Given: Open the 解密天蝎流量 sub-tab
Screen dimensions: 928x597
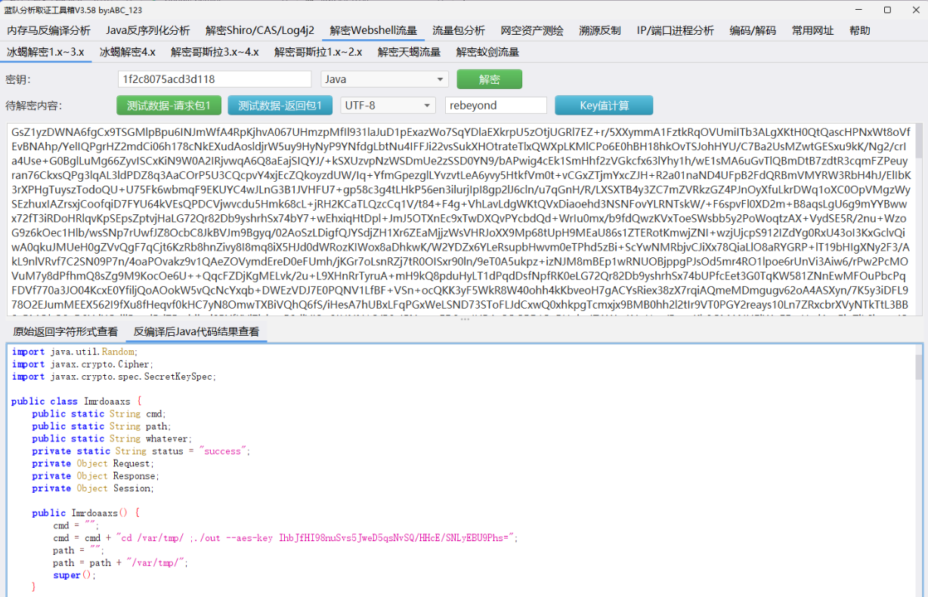Looking at the screenshot, I should 409,52.
